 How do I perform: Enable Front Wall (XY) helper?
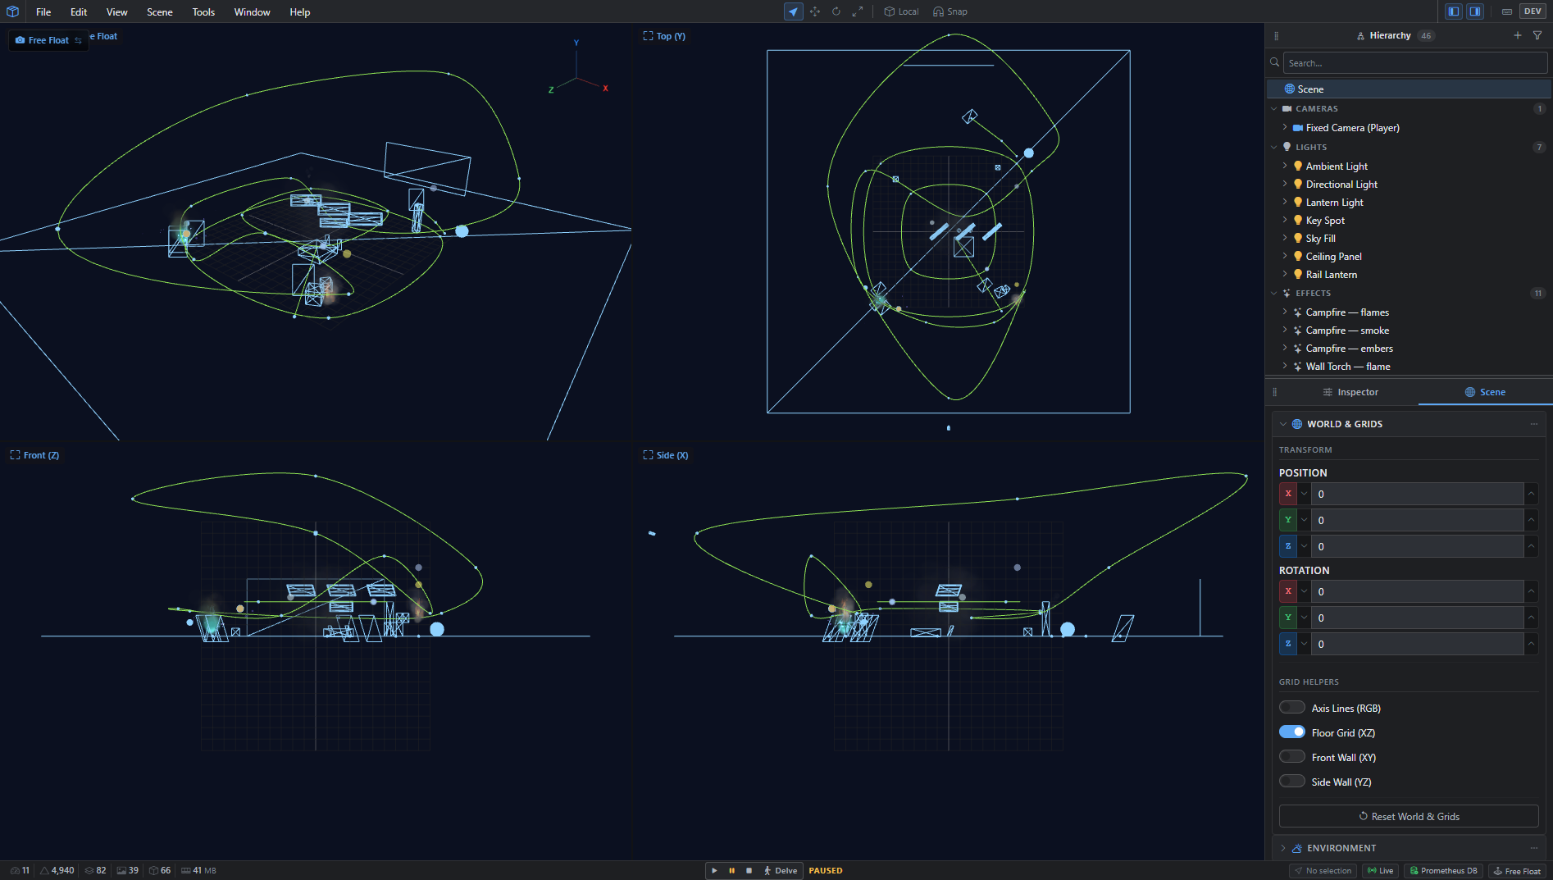(x=1292, y=757)
